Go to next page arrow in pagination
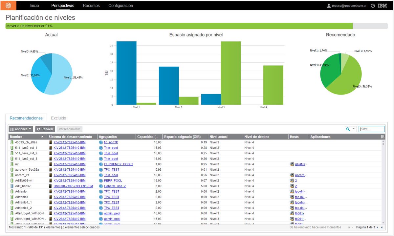The width and height of the screenshot is (394, 236). 378,227
